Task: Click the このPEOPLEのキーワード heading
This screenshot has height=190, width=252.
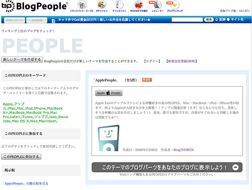Action: point(25,75)
